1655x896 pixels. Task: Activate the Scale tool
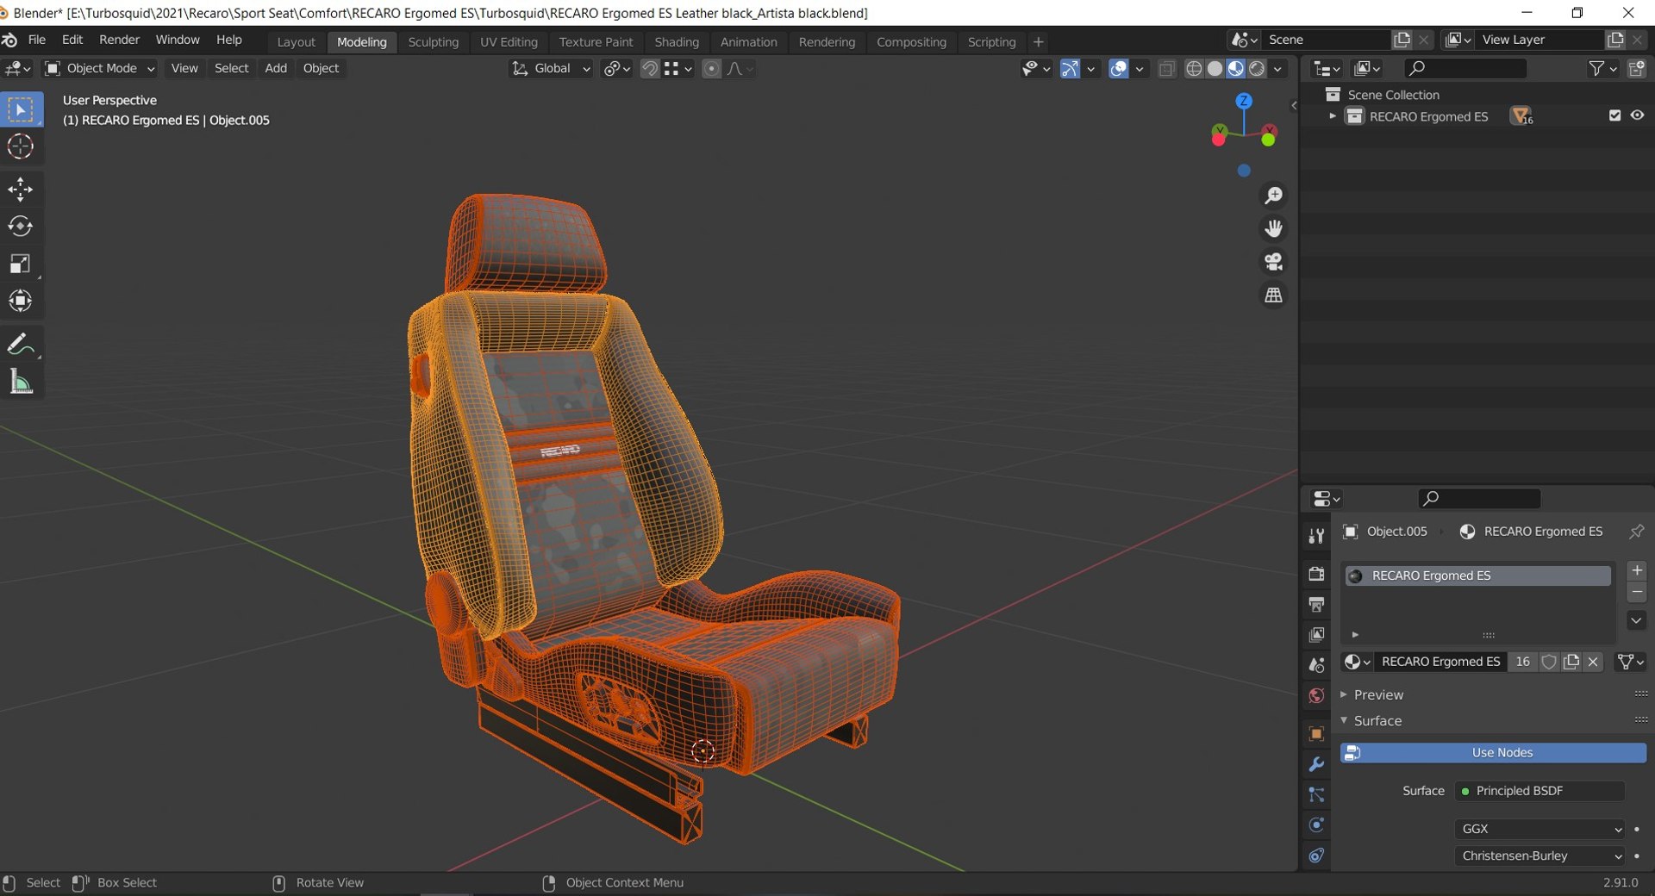pos(21,264)
